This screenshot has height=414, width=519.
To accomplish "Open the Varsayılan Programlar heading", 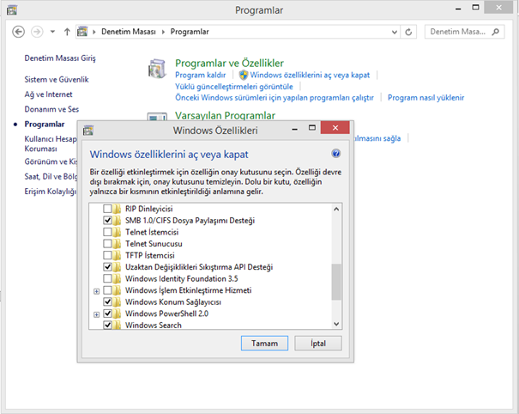I will [225, 115].
